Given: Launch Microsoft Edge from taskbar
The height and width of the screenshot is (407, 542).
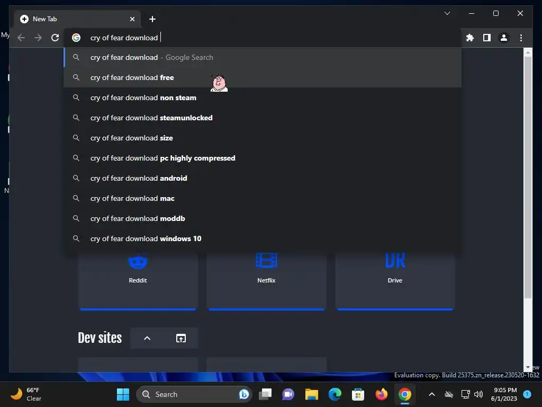Looking at the screenshot, I should pyautogui.click(x=335, y=394).
